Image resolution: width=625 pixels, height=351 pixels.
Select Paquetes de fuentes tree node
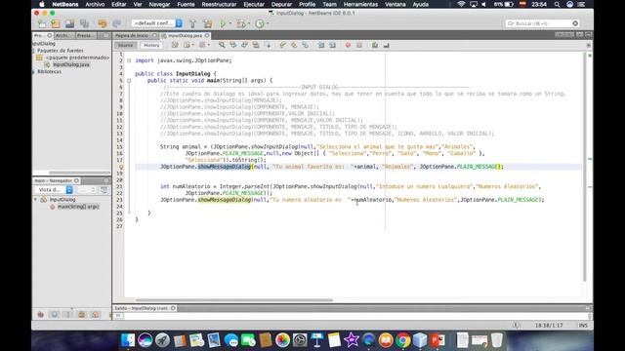61,51
